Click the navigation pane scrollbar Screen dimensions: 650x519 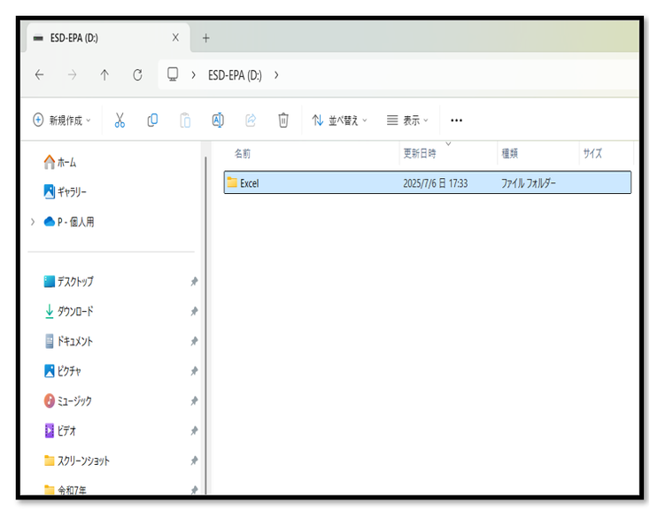(x=205, y=325)
